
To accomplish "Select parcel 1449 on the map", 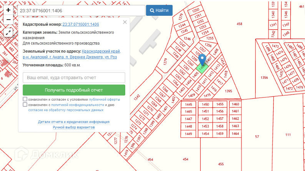I will coord(188,134).
